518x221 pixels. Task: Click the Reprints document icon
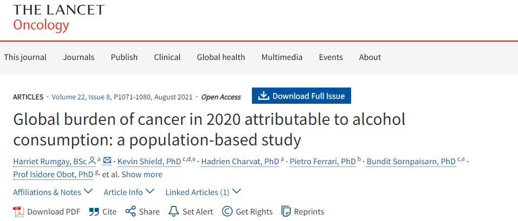coord(286,211)
